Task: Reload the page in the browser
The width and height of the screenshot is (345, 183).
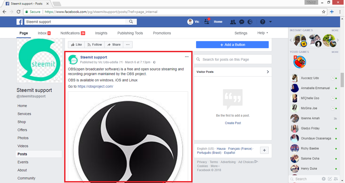Action: click(x=19, y=12)
